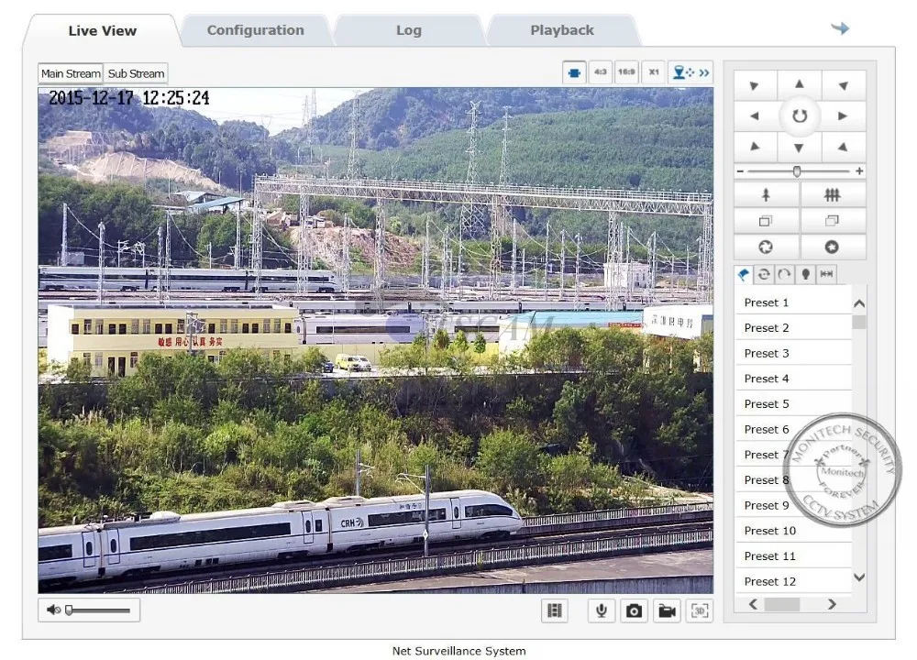Expand the PTZ panel double-chevron
This screenshot has width=917, height=660.
coord(704,72)
